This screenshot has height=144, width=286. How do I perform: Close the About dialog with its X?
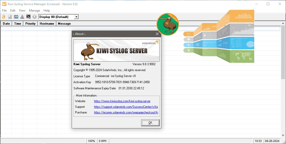click(x=157, y=34)
